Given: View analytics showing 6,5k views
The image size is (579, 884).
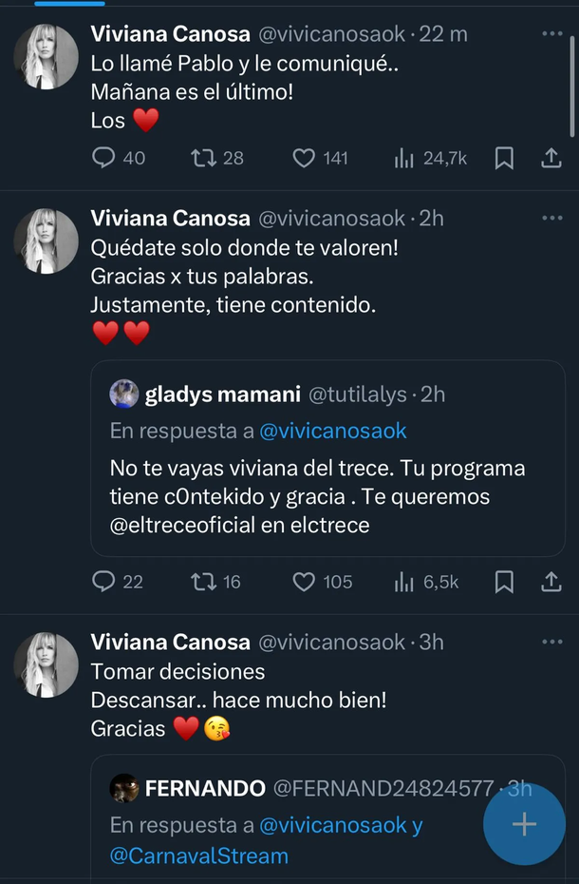Looking at the screenshot, I should [404, 581].
